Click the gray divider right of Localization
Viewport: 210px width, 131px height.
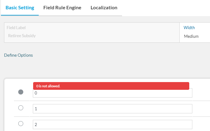point(80,16)
